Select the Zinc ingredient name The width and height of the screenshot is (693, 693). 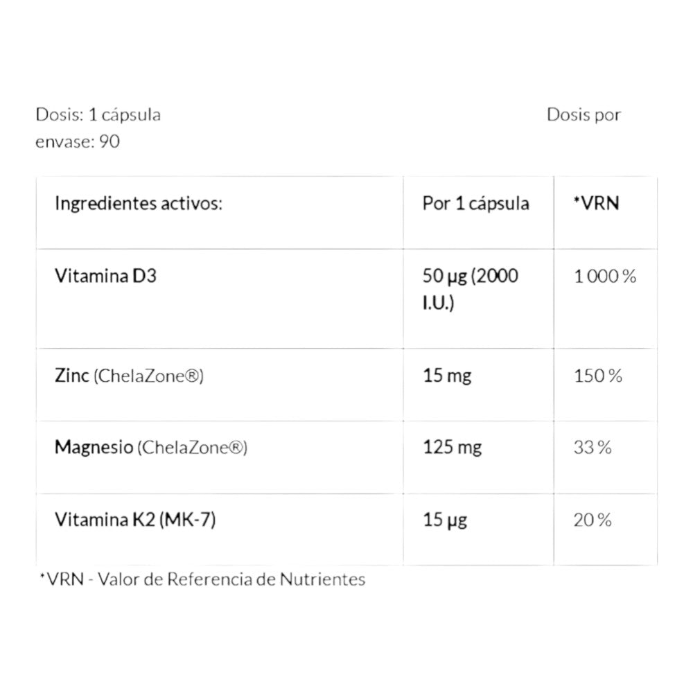(x=71, y=376)
